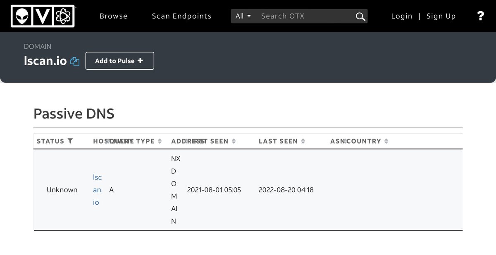Sort by ASN column arrows

[345, 141]
